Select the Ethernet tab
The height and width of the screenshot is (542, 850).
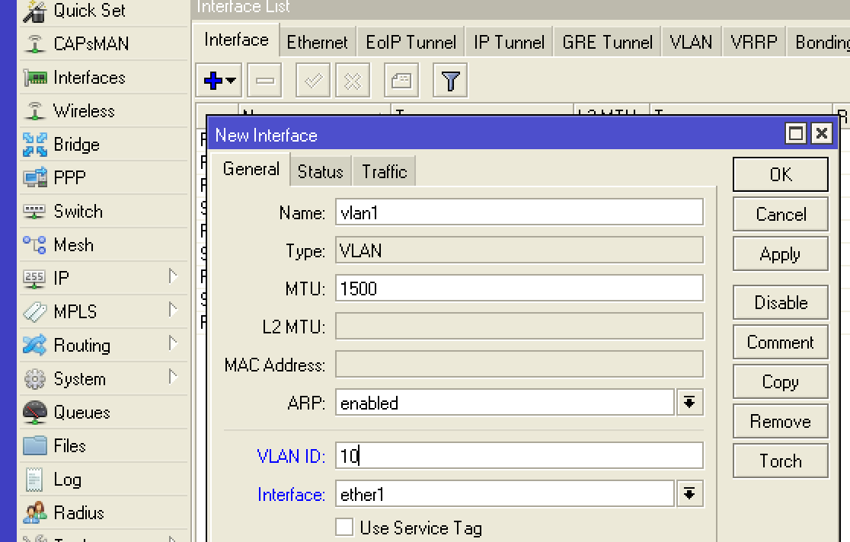click(317, 43)
